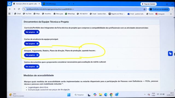Open site information icon in address bar
Viewport: 175px width, 98px height.
24,9
